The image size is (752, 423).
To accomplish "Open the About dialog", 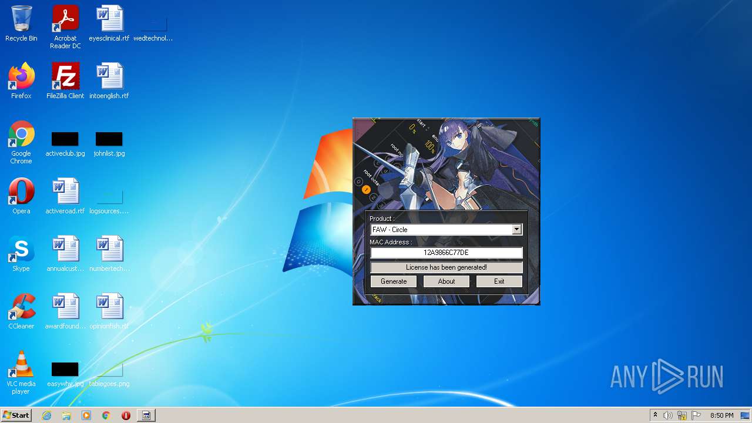I will 446,281.
